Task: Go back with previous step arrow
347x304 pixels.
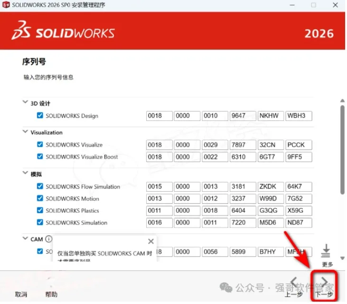Action: click(294, 282)
